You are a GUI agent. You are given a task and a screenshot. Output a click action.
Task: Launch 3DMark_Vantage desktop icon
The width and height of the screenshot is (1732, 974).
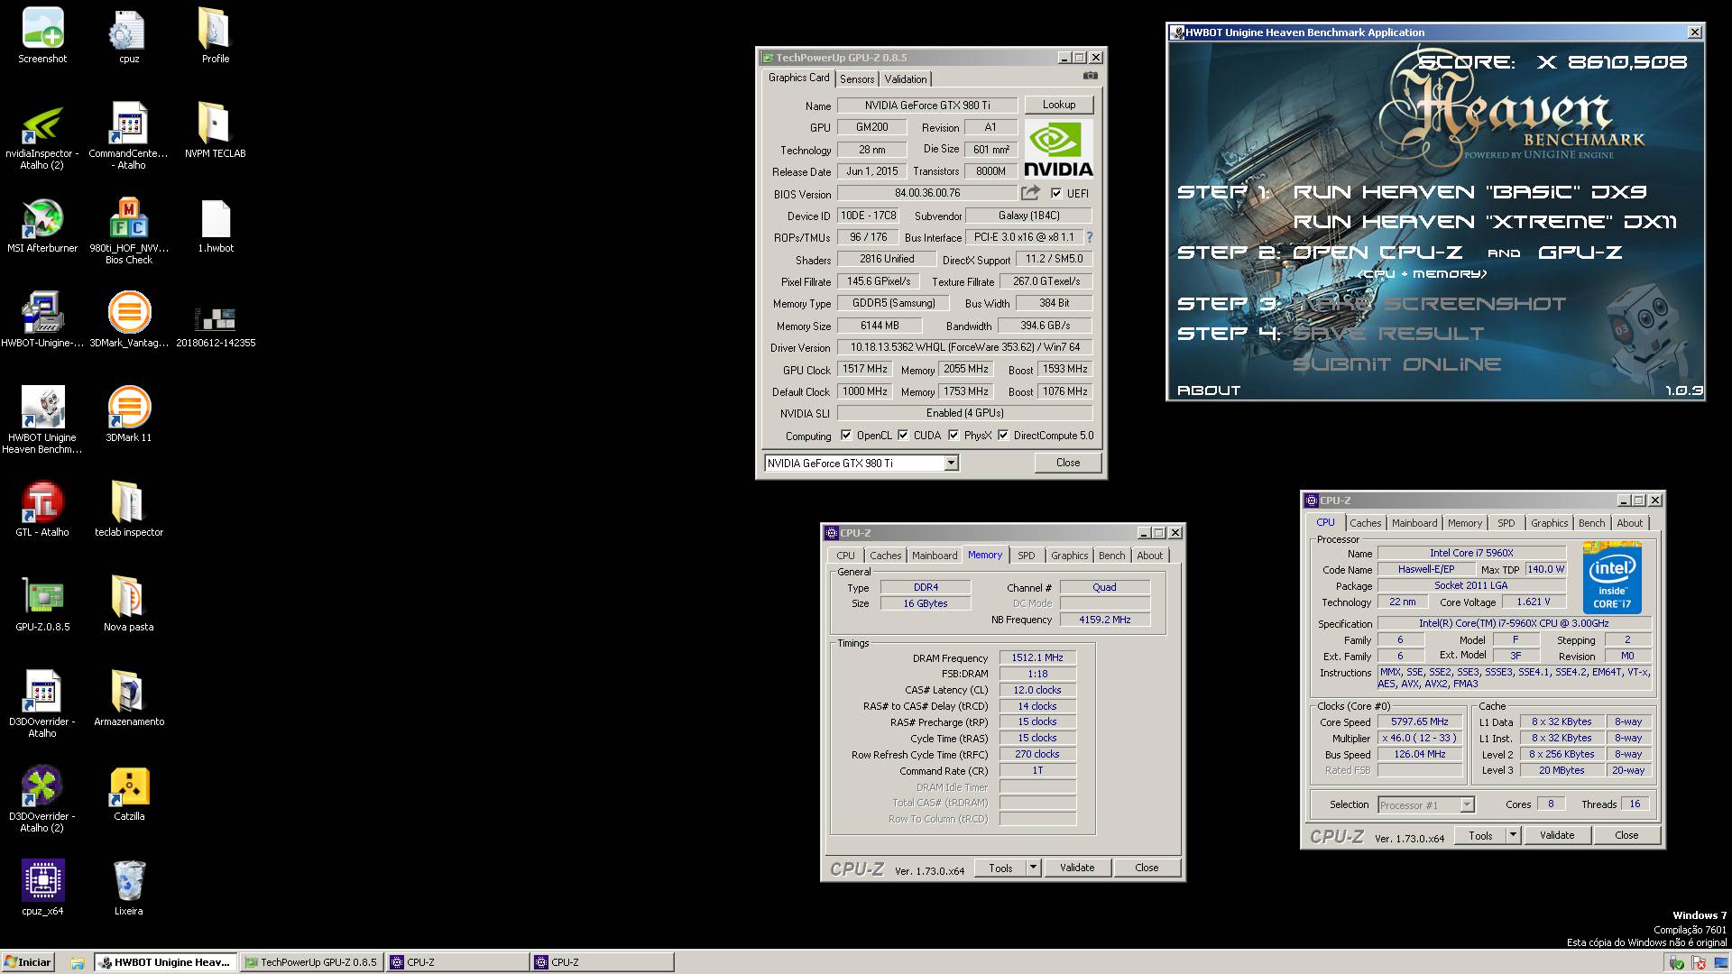pyautogui.click(x=129, y=320)
